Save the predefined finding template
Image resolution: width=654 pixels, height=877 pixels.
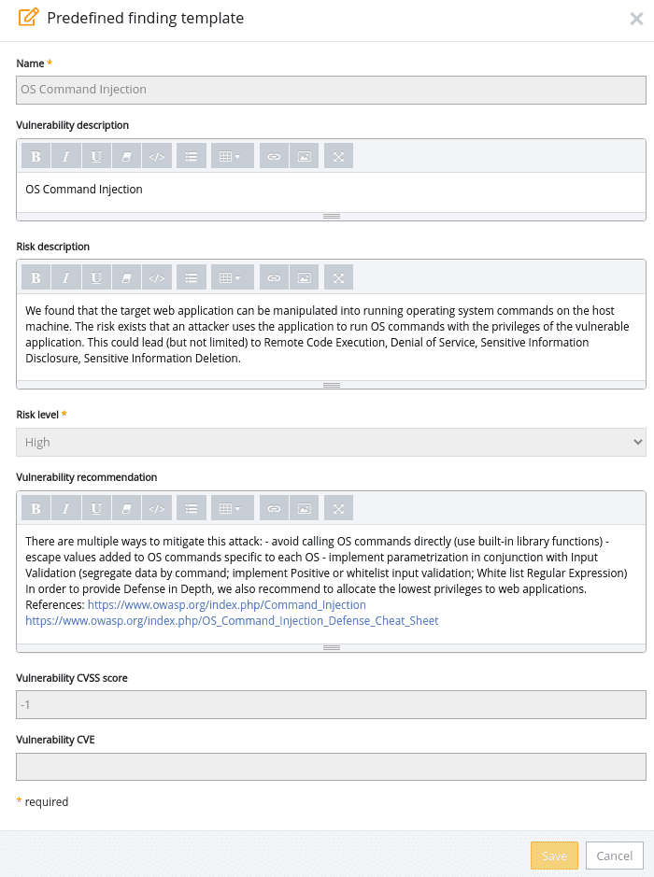(554, 855)
